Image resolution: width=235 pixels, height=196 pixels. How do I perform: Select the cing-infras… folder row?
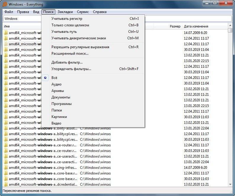click(x=115, y=168)
